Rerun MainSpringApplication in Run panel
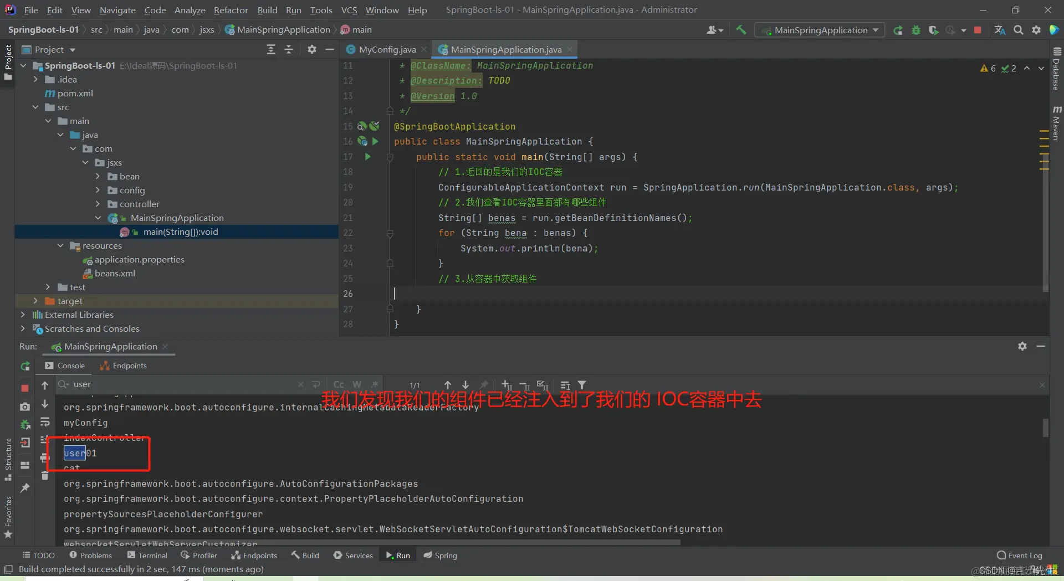The image size is (1064, 581). 25,366
